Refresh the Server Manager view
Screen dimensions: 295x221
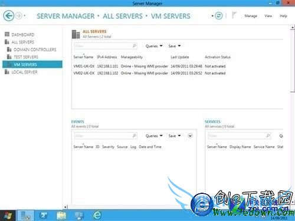219,16
